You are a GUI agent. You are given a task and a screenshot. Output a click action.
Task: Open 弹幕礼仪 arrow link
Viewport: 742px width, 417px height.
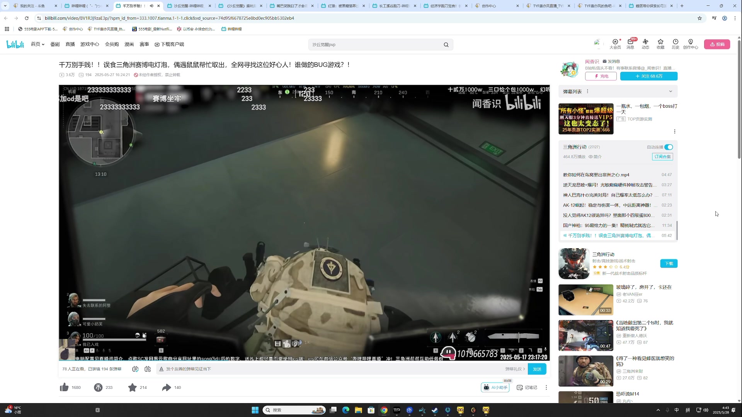(515, 369)
